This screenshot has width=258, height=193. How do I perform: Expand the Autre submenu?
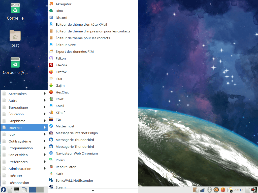pos(24,101)
